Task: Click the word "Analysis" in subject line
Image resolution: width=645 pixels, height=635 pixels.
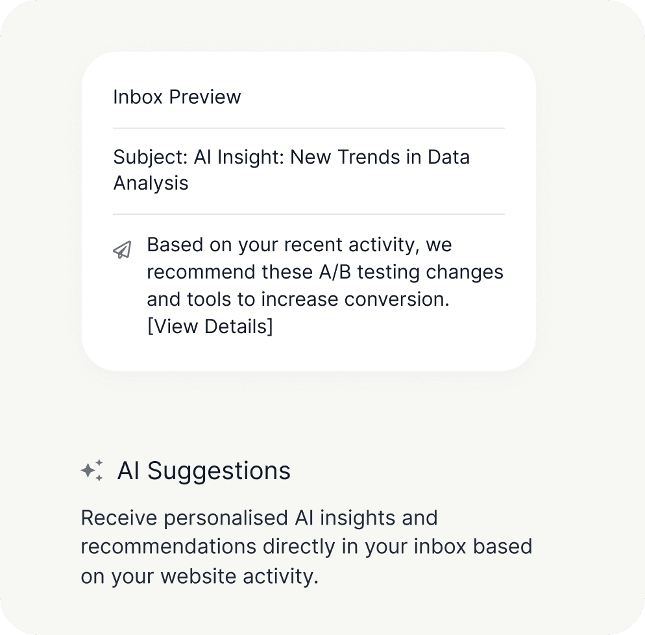Action: 151,183
